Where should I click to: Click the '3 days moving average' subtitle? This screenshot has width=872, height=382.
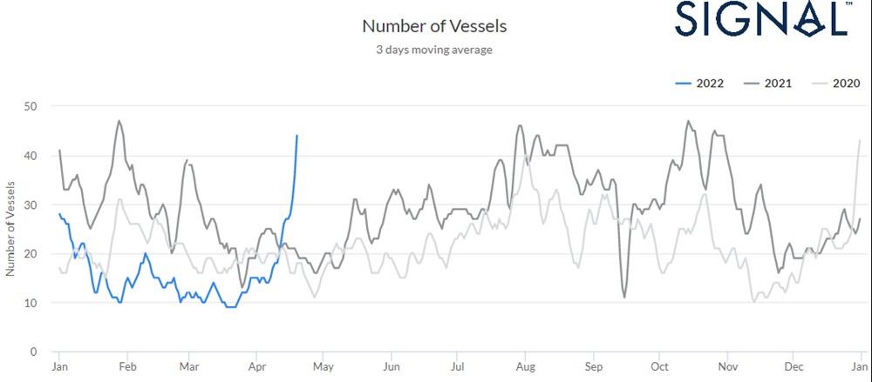point(433,50)
